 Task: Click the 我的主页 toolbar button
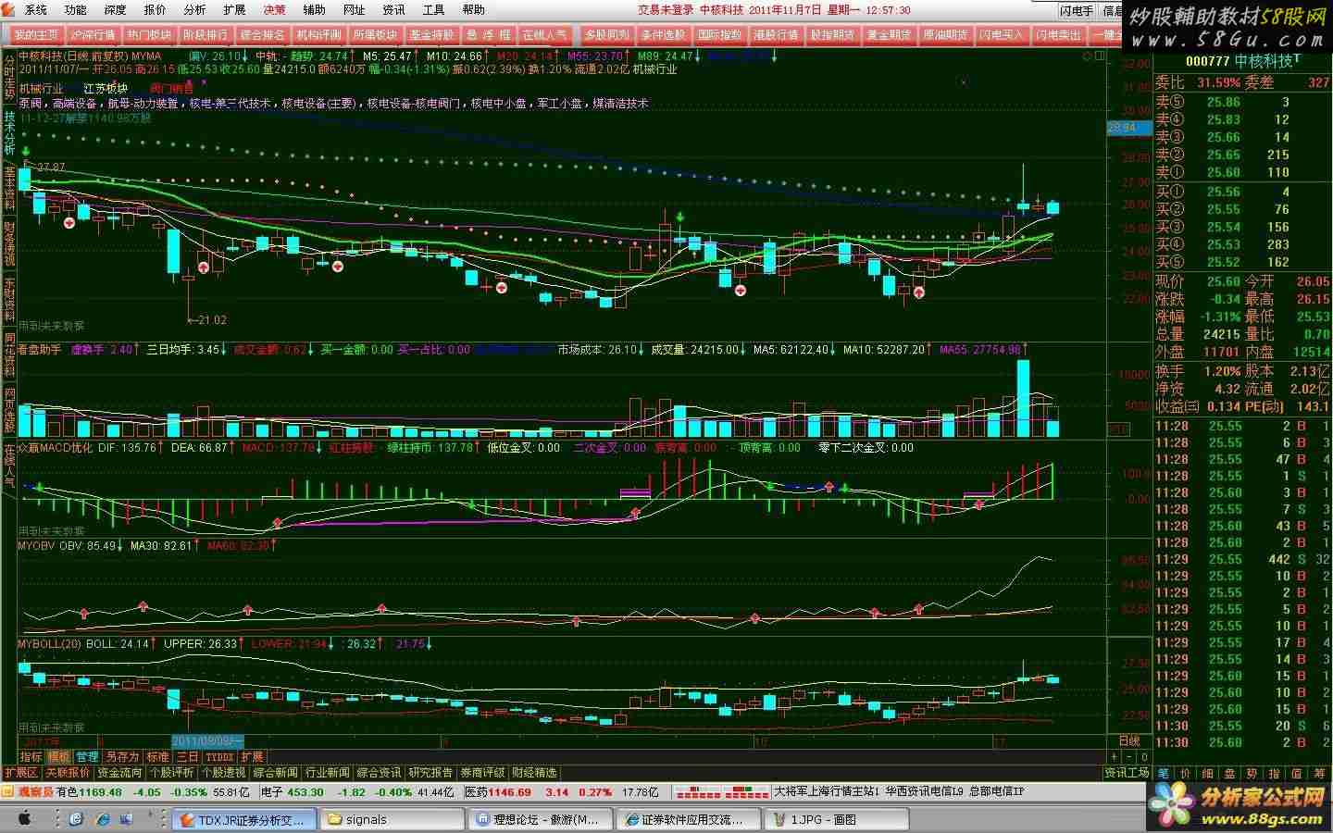click(x=37, y=35)
